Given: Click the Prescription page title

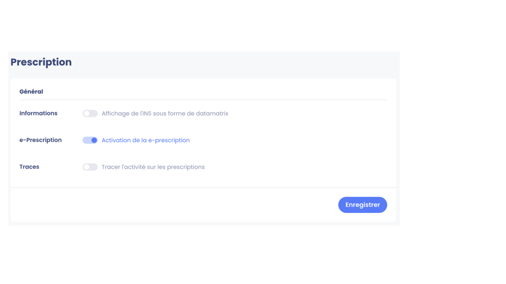Looking at the screenshot, I should [x=41, y=62].
